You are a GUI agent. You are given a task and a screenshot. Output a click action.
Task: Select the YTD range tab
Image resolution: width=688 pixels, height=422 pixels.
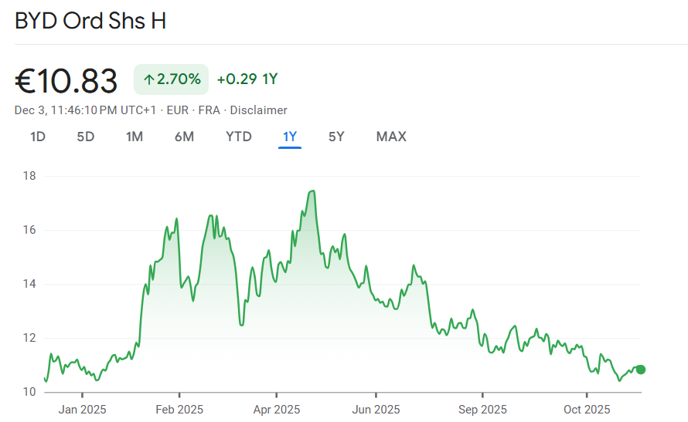click(x=238, y=137)
